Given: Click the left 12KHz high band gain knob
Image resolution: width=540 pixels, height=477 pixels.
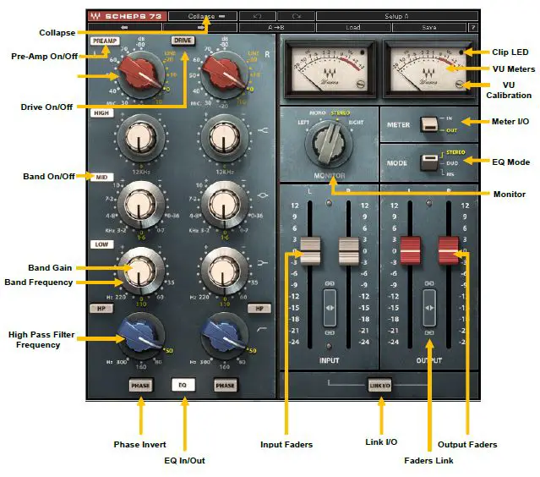Looking at the screenshot, I should (x=139, y=138).
